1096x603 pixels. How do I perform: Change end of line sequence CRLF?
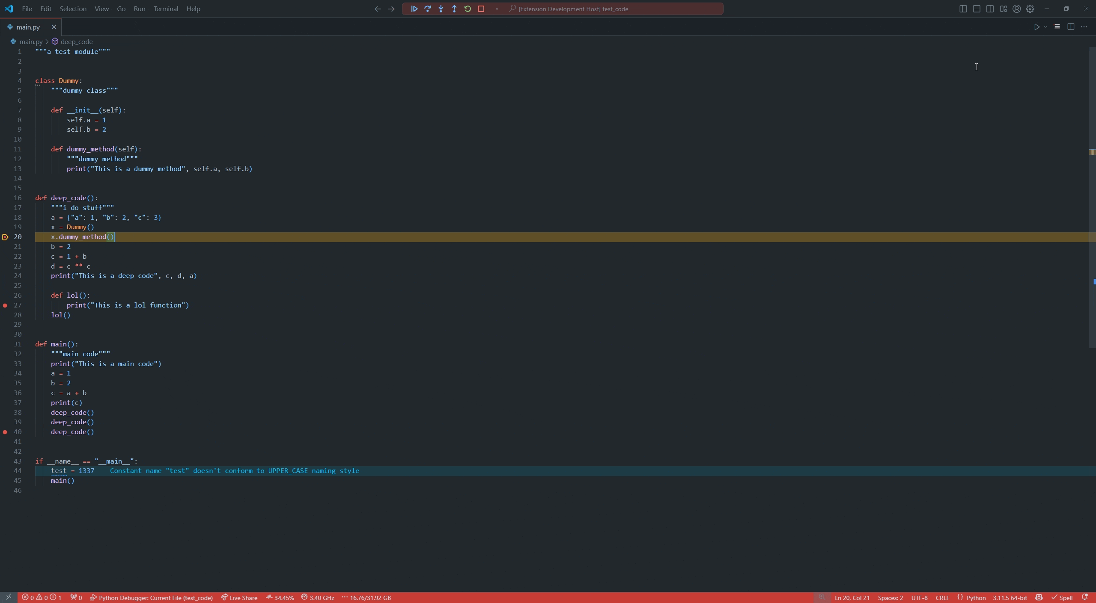942,597
